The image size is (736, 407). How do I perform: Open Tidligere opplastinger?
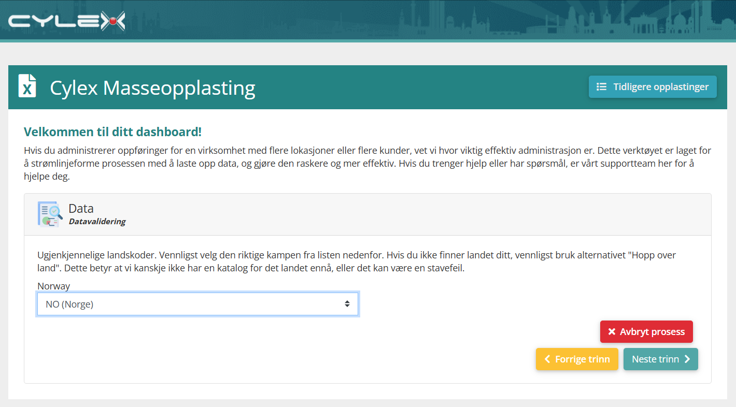(x=653, y=87)
